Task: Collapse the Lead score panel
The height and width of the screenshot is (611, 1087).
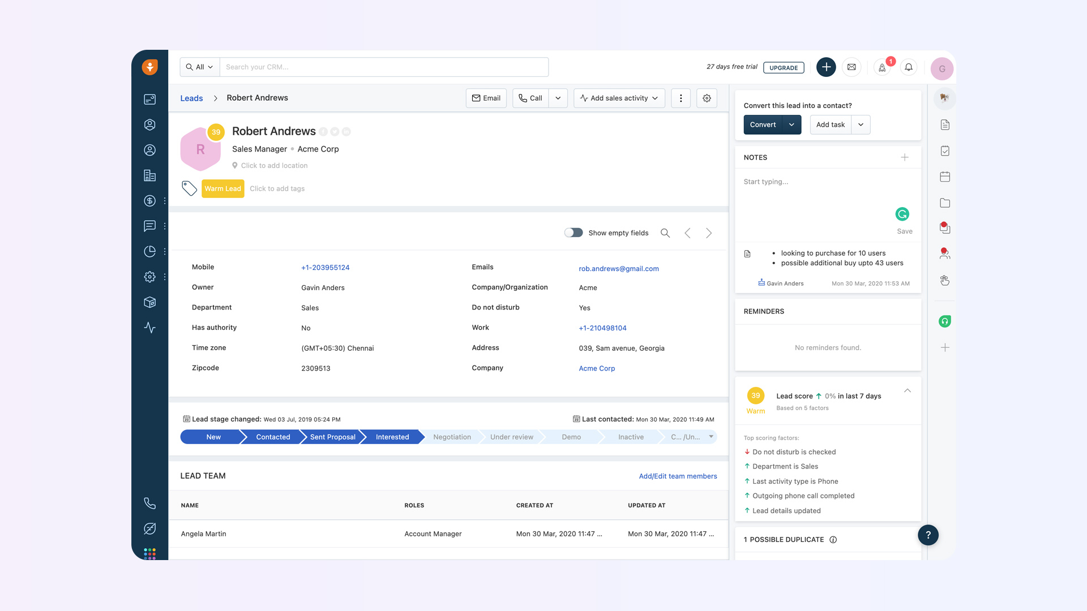Action: 908,391
